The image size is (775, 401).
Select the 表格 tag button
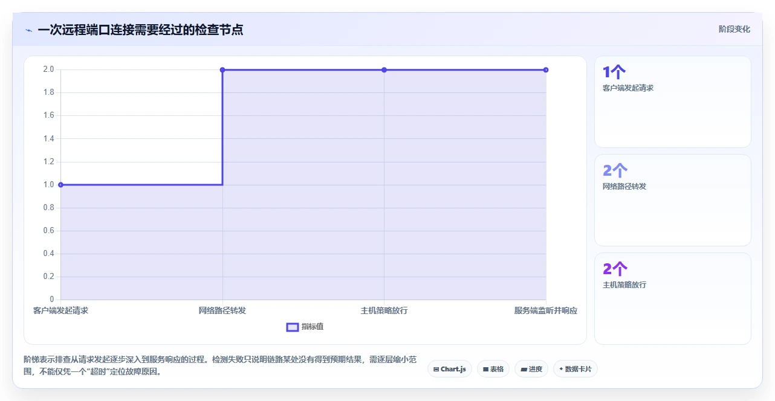pyautogui.click(x=493, y=369)
